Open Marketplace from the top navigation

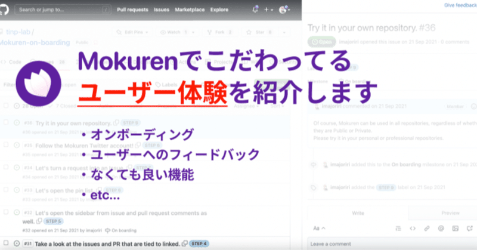pos(190,10)
